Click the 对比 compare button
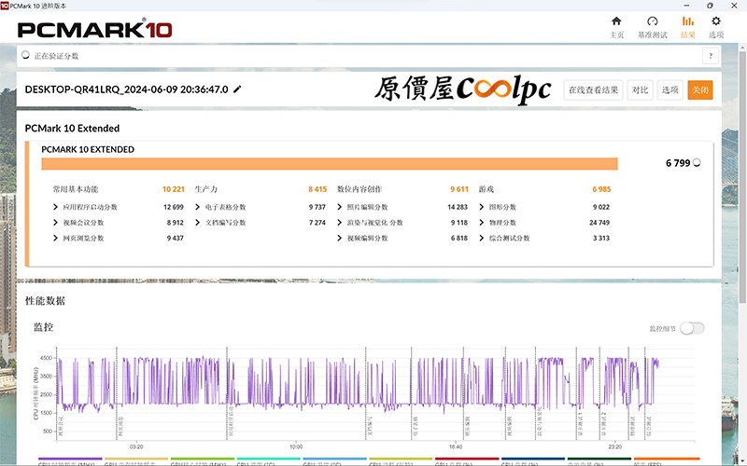 640,89
